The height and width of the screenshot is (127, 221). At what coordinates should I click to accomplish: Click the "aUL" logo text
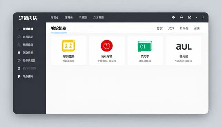coord(184,47)
